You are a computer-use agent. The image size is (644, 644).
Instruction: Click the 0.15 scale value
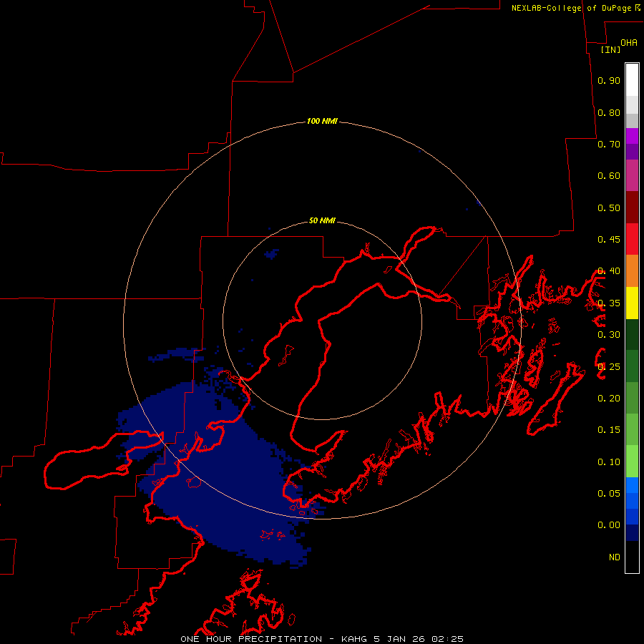(x=609, y=430)
